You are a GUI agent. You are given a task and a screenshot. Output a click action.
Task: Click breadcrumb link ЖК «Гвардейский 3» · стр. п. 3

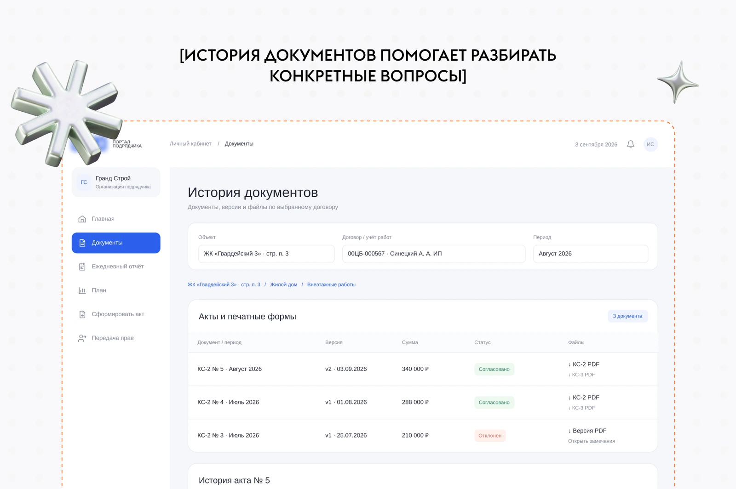coord(224,284)
